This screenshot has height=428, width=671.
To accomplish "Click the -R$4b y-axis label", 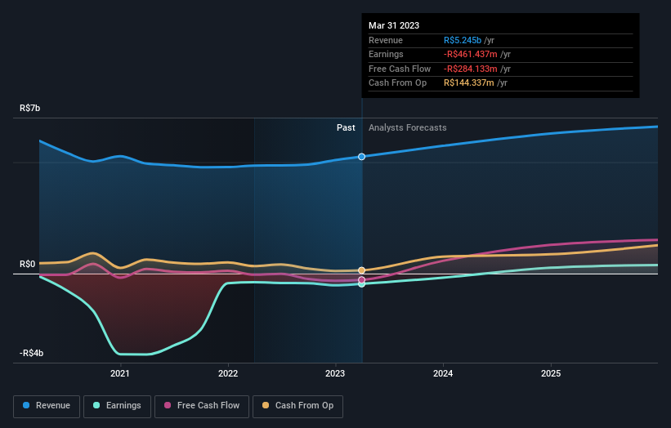I will coord(31,353).
